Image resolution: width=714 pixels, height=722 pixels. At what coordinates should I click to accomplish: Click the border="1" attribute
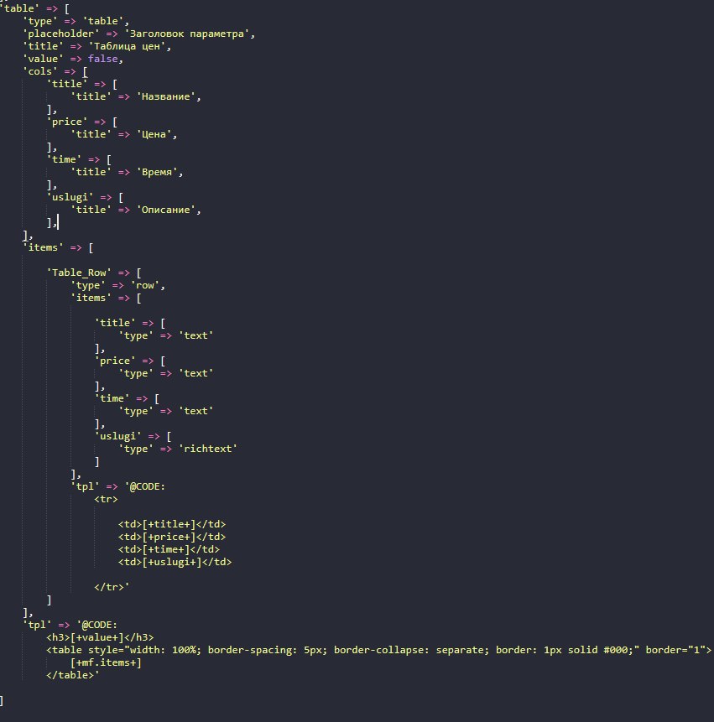click(x=675, y=650)
